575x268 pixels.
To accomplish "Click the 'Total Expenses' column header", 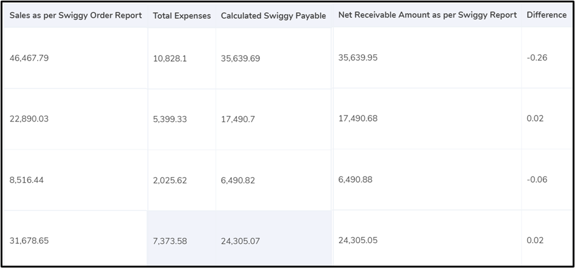I will click(x=181, y=16).
